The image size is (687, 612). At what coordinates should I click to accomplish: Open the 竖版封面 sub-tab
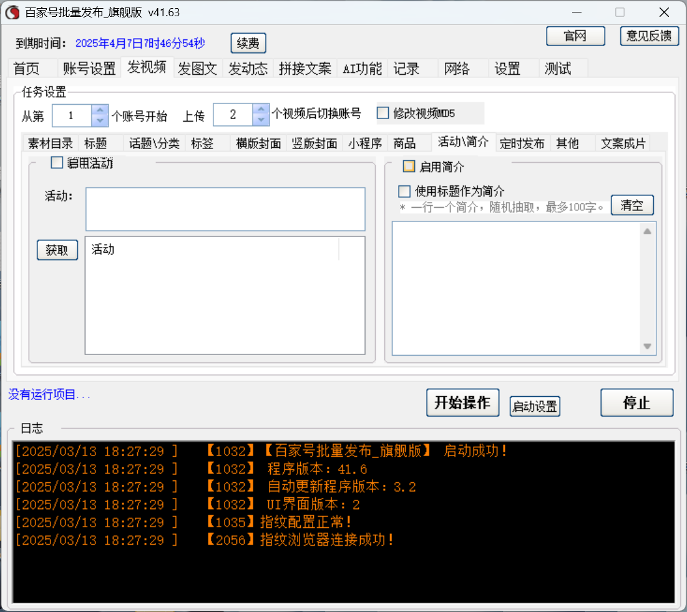[314, 143]
